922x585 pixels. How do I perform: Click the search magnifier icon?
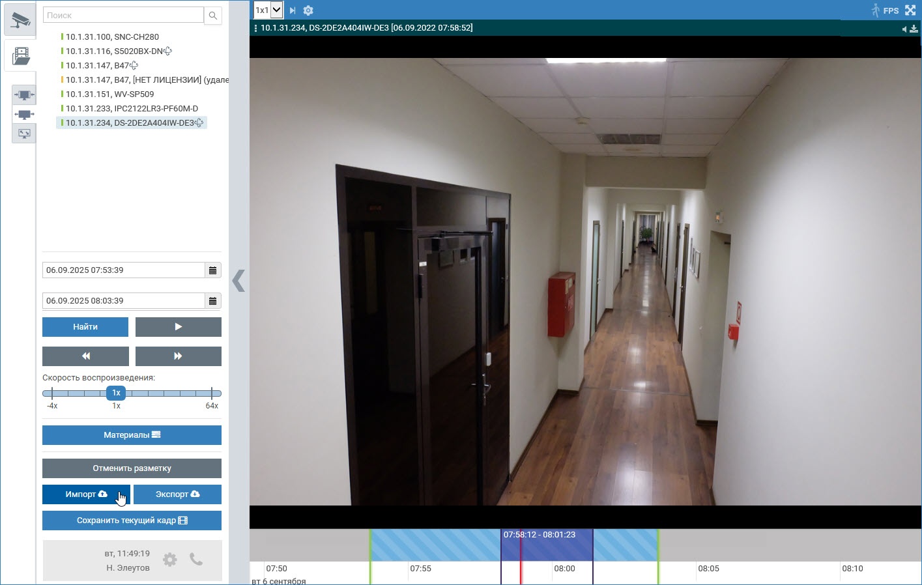(213, 16)
